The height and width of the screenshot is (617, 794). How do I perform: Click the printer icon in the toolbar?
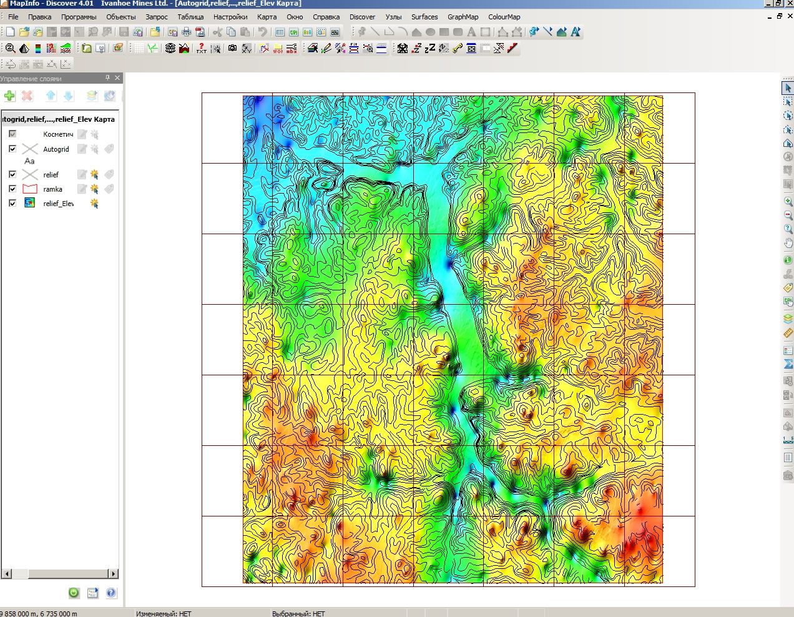186,32
